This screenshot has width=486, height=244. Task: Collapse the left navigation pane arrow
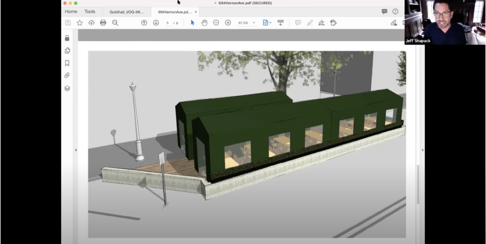coord(76,150)
